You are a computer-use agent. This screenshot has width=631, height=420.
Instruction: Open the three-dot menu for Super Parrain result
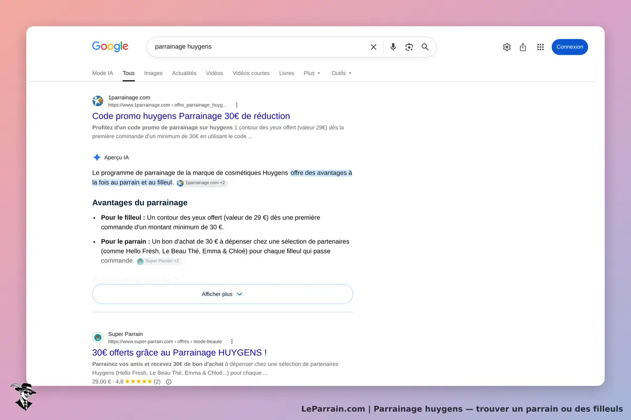[x=232, y=341]
